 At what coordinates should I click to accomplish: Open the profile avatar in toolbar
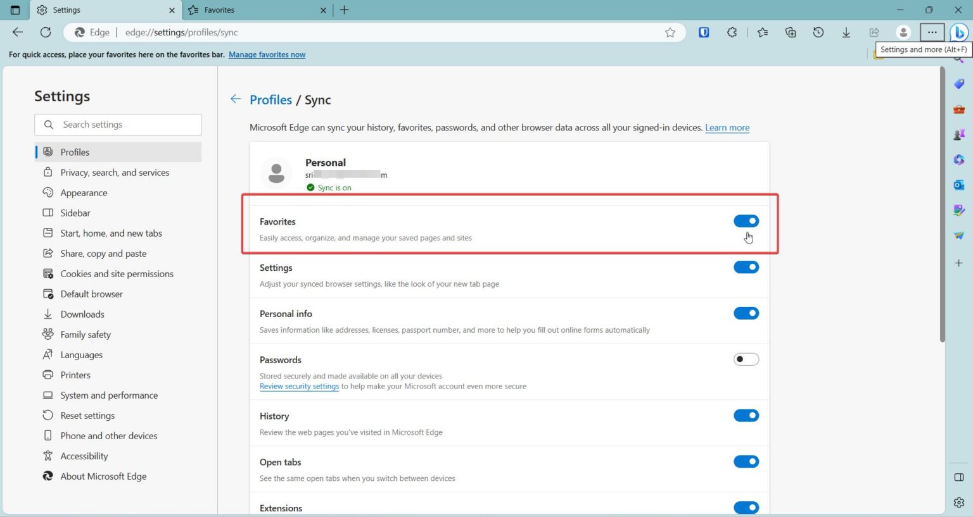click(904, 32)
